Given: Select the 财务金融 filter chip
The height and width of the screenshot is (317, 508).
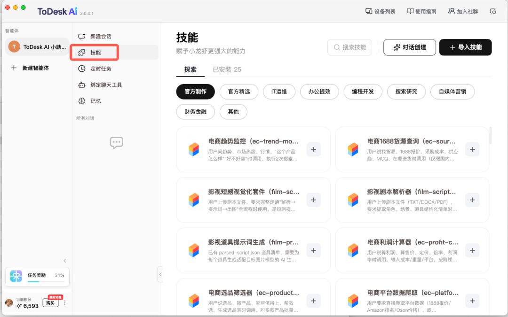Looking at the screenshot, I should tap(195, 112).
